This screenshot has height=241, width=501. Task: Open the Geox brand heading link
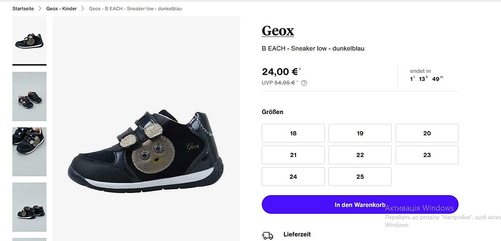(278, 31)
